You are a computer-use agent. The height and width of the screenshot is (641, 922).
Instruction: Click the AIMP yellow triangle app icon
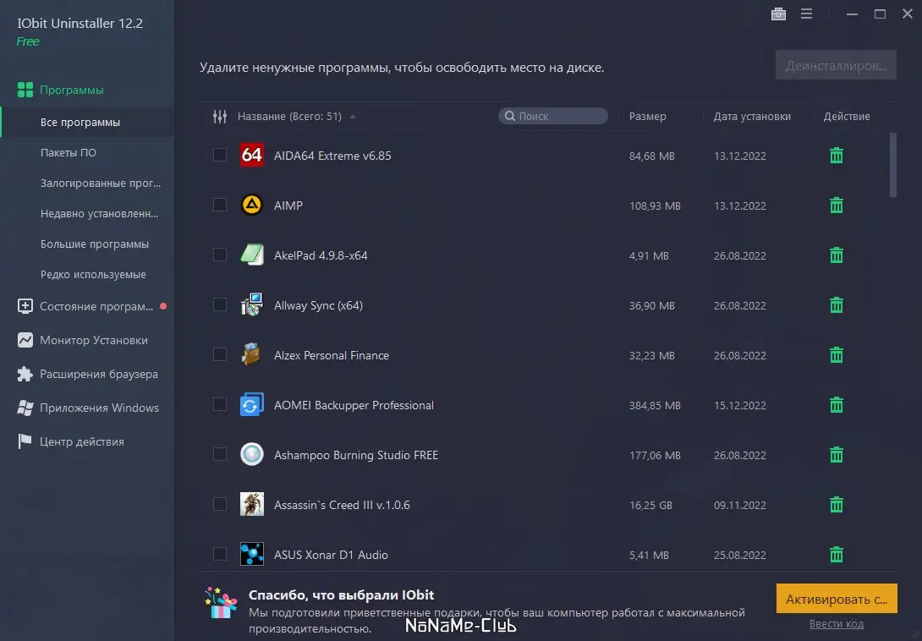[x=252, y=205]
